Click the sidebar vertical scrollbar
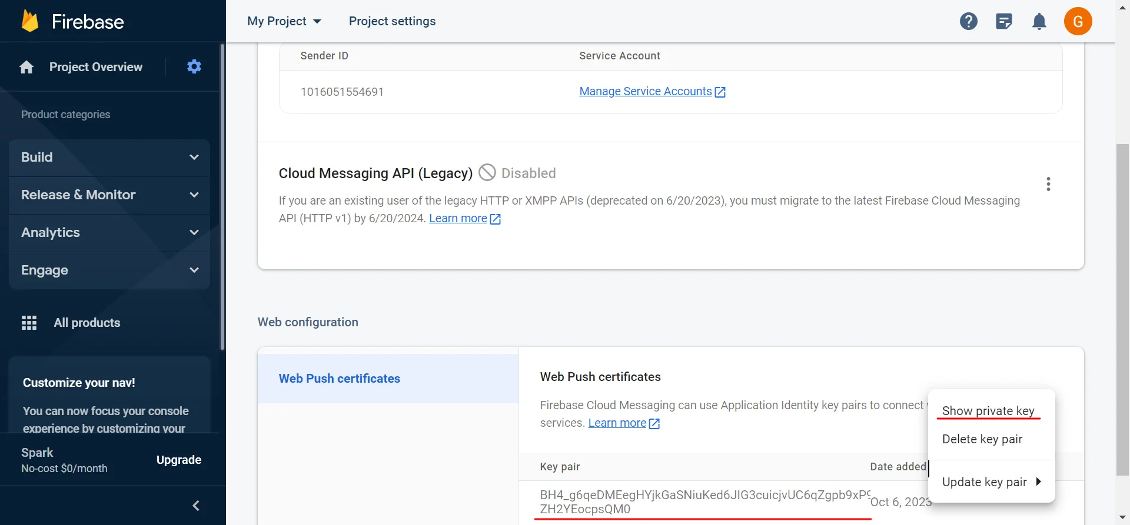The width and height of the screenshot is (1130, 525). coord(222,198)
